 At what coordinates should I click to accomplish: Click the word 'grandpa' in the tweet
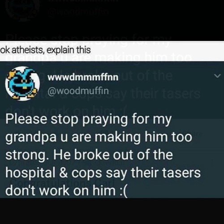click(31, 138)
